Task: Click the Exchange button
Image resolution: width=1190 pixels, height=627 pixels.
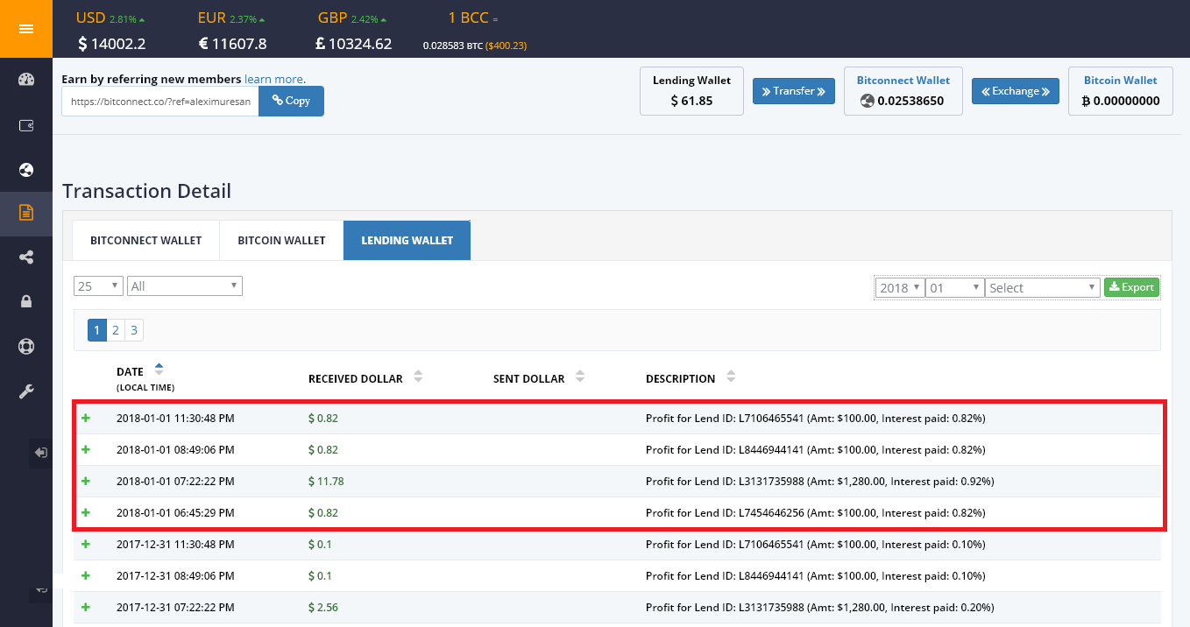Action: pos(1016,91)
